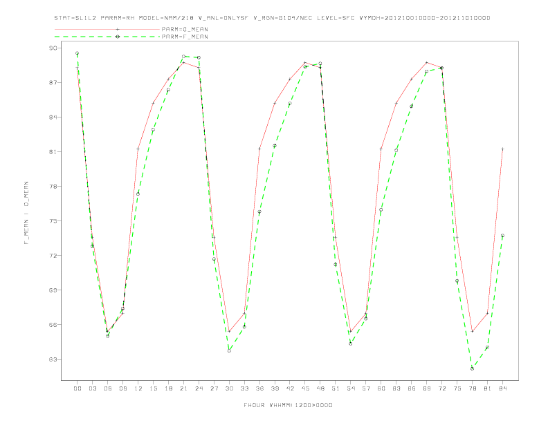Click x-axis tick label 69
This screenshot has width=548, height=423.
tap(427, 388)
